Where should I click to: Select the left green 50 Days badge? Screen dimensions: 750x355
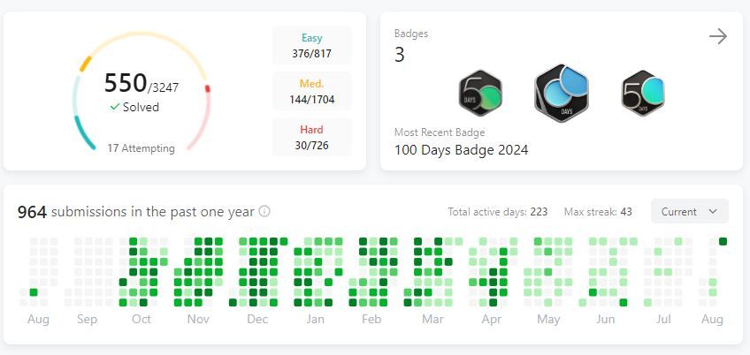[x=480, y=94]
